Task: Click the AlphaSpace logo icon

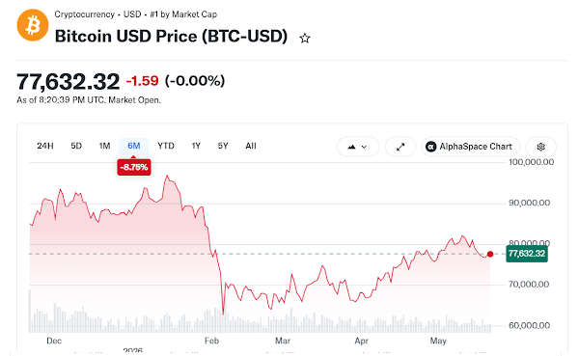Action: [430, 147]
